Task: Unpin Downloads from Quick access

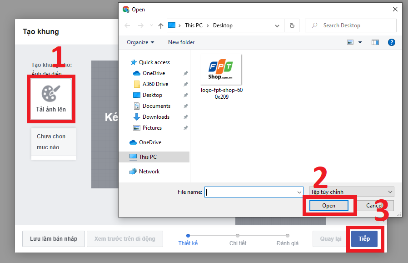Action: [x=185, y=117]
